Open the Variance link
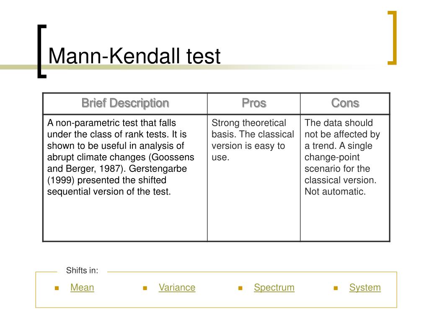 point(177,288)
